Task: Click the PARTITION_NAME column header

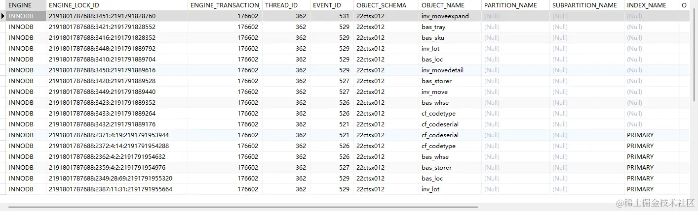Action: tap(515, 5)
